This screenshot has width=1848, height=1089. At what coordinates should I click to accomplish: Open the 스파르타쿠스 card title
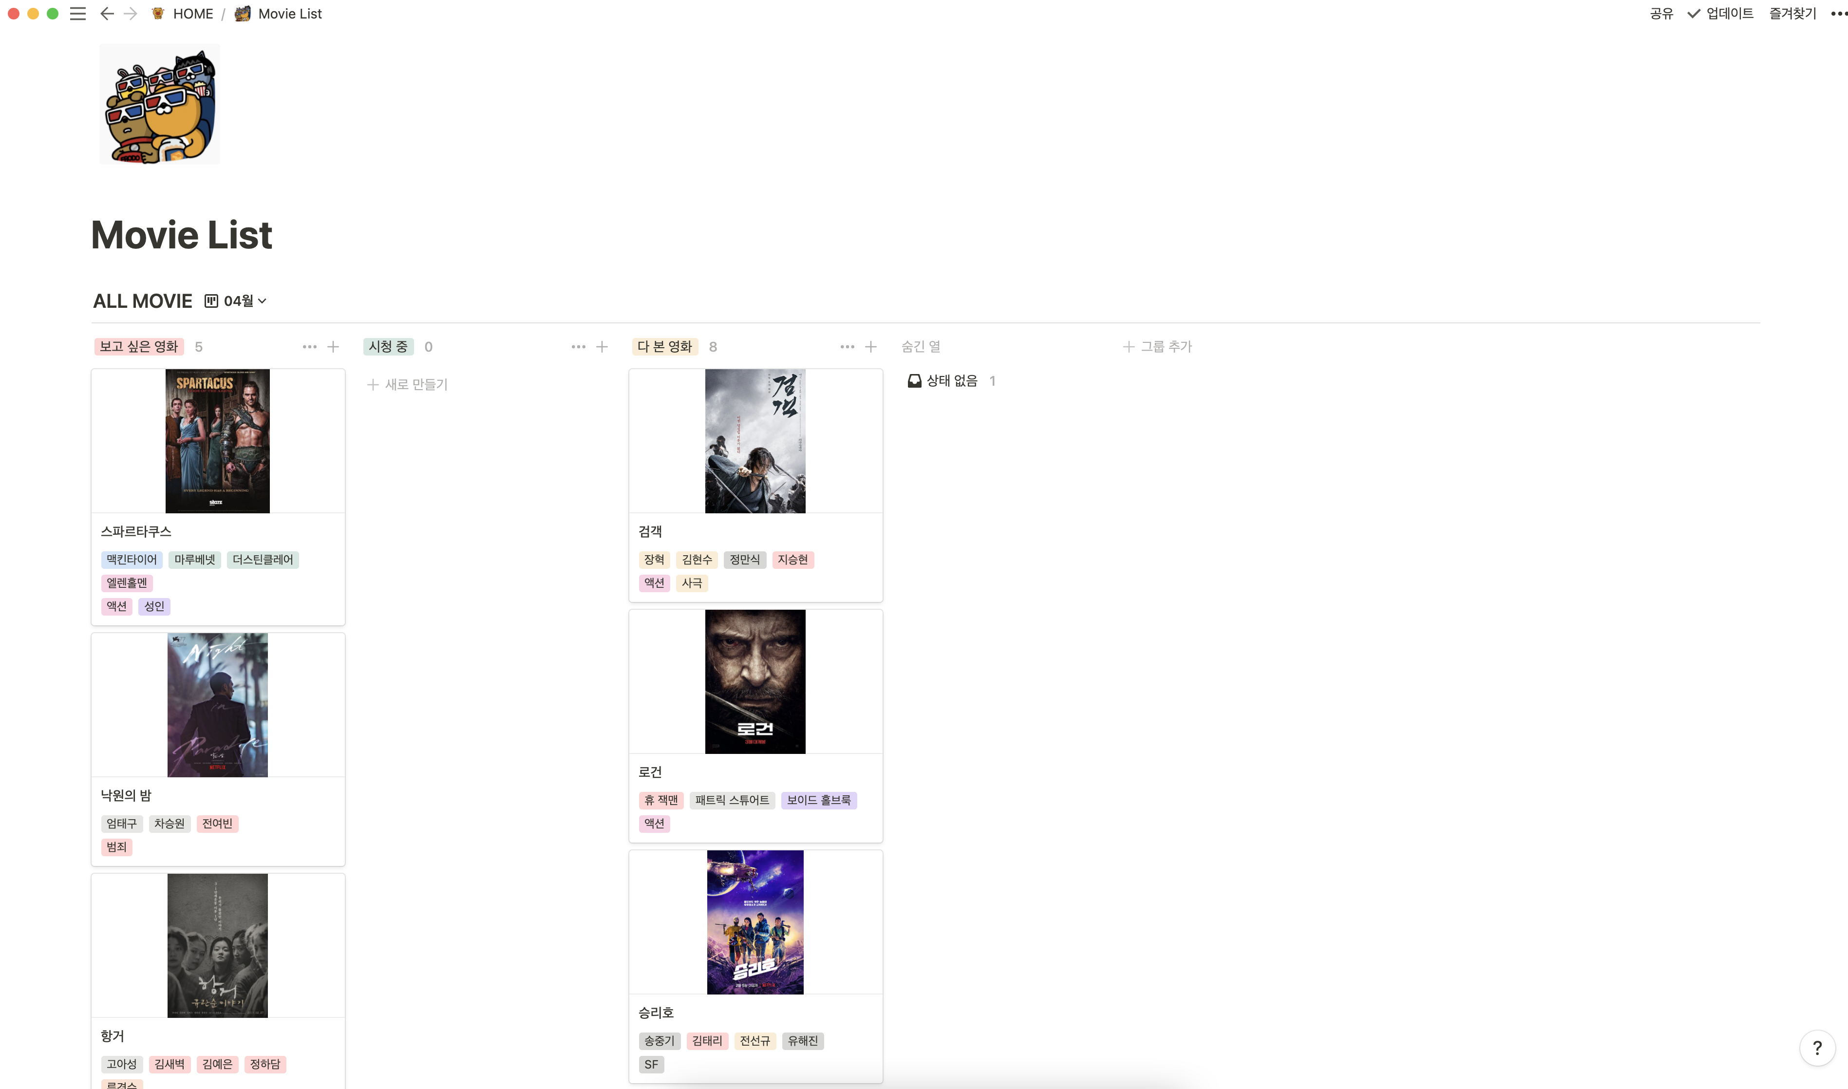(x=136, y=531)
